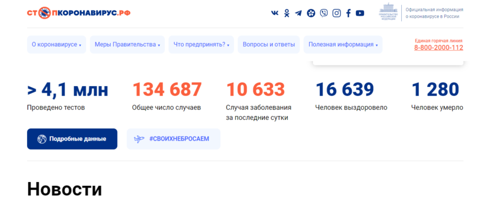The height and width of the screenshot is (206, 489).
Task: Open the round flower-shaped social icon
Action: tap(311, 13)
